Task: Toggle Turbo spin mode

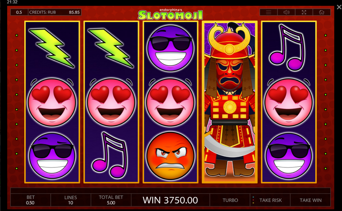Action: tap(230, 200)
